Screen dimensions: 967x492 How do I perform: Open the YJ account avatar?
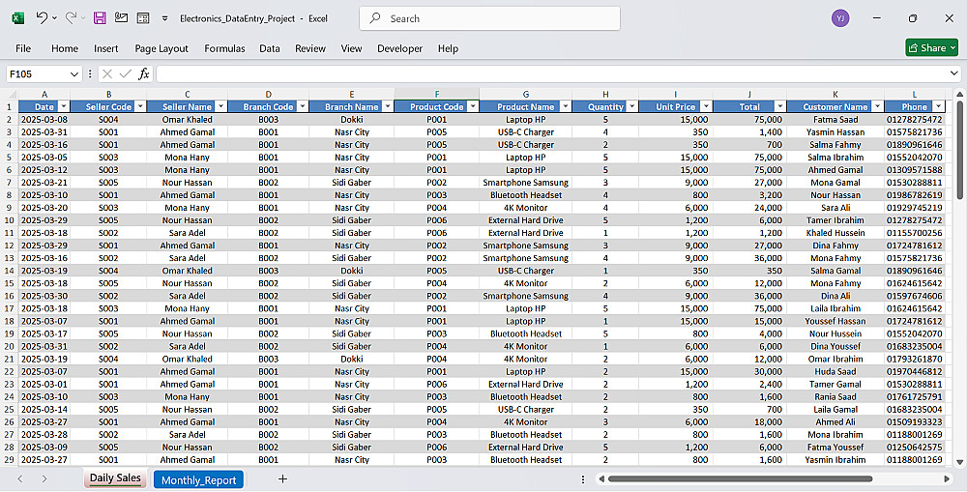[x=840, y=18]
